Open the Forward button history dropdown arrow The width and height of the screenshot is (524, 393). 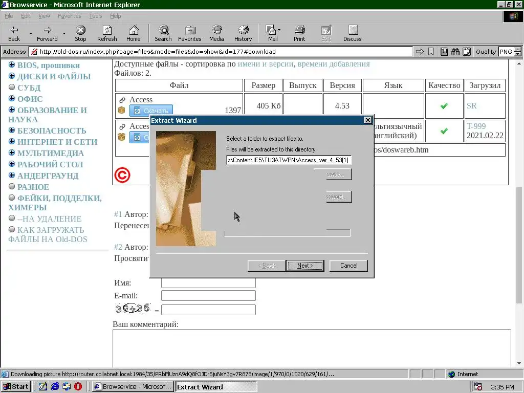(64, 33)
